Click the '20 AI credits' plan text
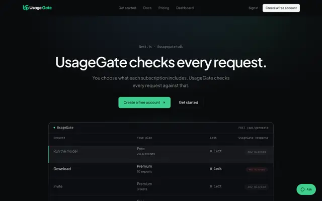The width and height of the screenshot is (322, 201). (146, 154)
